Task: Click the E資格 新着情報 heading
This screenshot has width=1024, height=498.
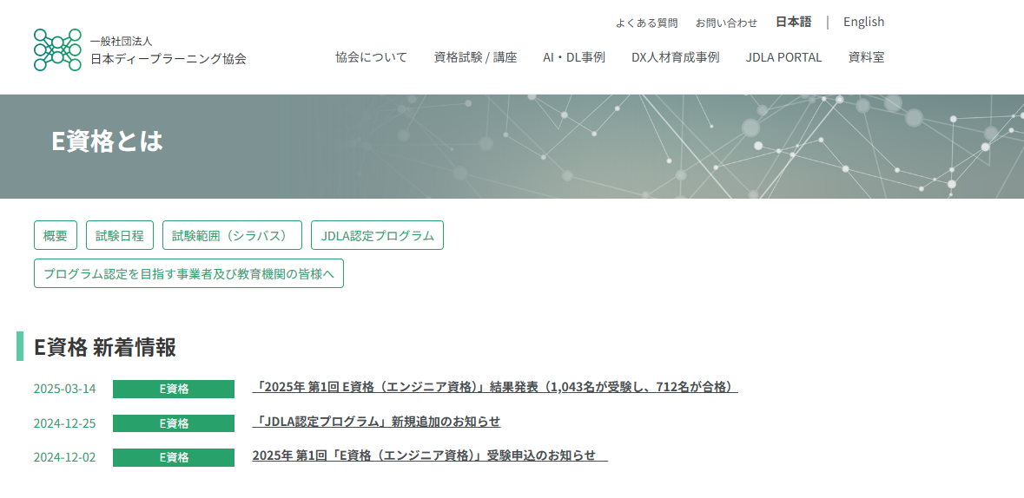Action: pyautogui.click(x=104, y=346)
